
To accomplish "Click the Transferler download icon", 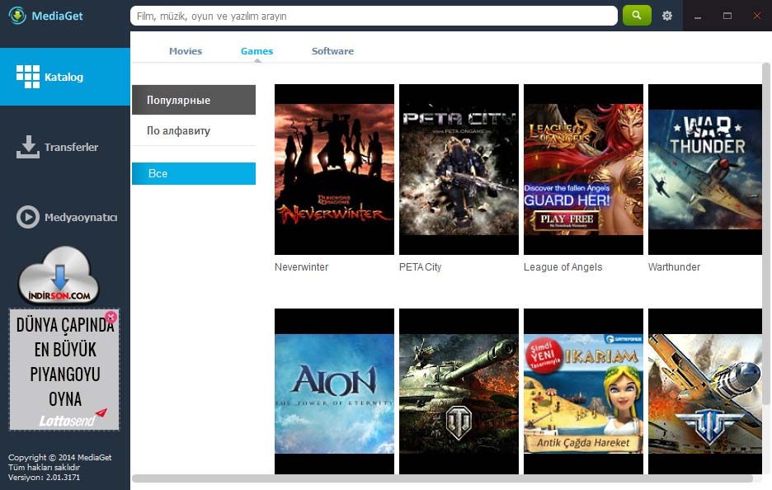I will click(x=27, y=147).
